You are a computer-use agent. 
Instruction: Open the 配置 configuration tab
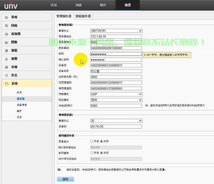click(128, 5)
